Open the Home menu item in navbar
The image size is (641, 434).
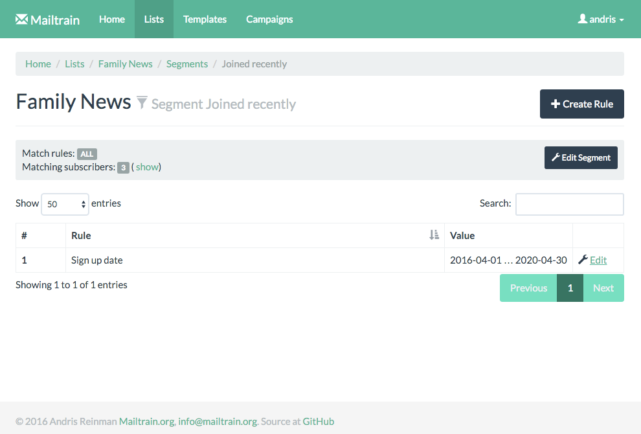(x=111, y=19)
